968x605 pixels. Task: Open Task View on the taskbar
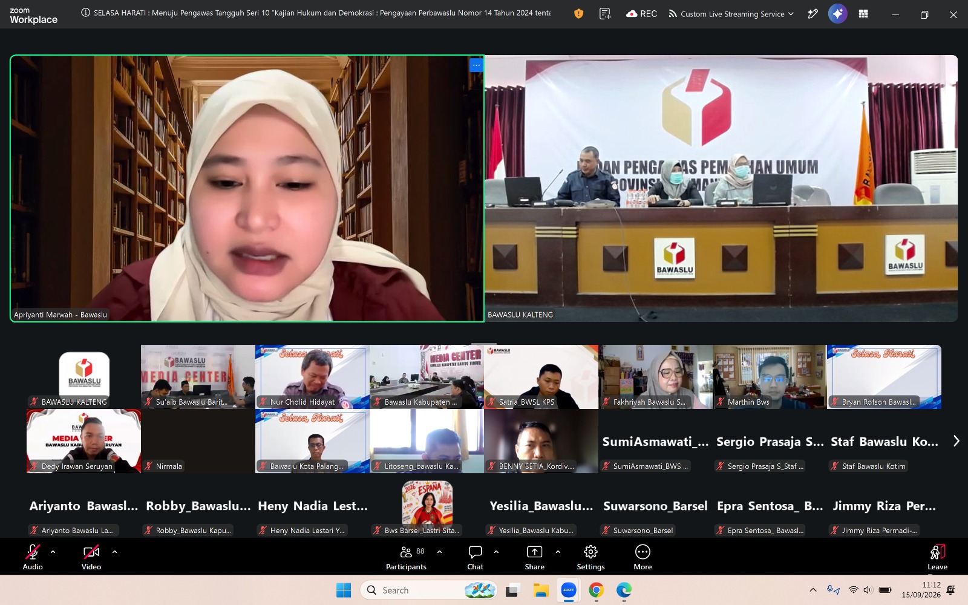(x=513, y=590)
